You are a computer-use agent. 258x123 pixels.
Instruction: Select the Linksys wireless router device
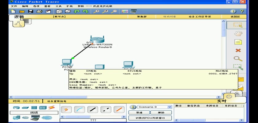point(97,40)
